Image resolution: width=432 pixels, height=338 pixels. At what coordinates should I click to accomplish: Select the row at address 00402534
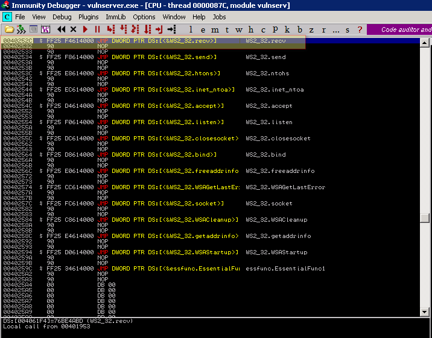(210, 57)
